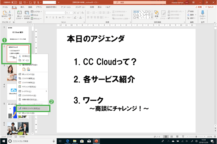Click the リセット button in ribbon

coord(35,15)
